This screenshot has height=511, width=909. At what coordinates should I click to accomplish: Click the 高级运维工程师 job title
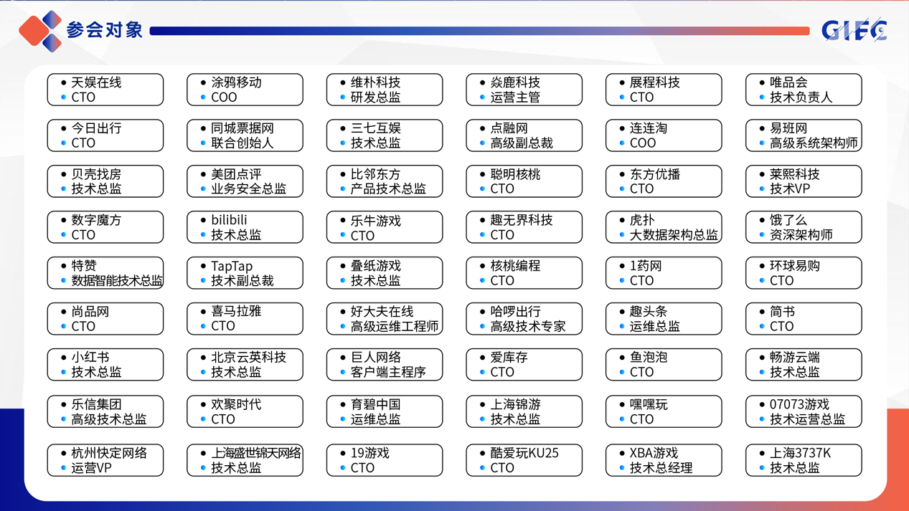tap(395, 327)
